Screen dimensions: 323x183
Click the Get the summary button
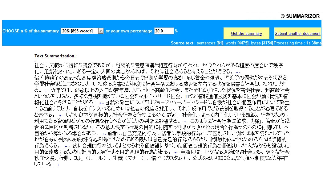[x=246, y=33]
